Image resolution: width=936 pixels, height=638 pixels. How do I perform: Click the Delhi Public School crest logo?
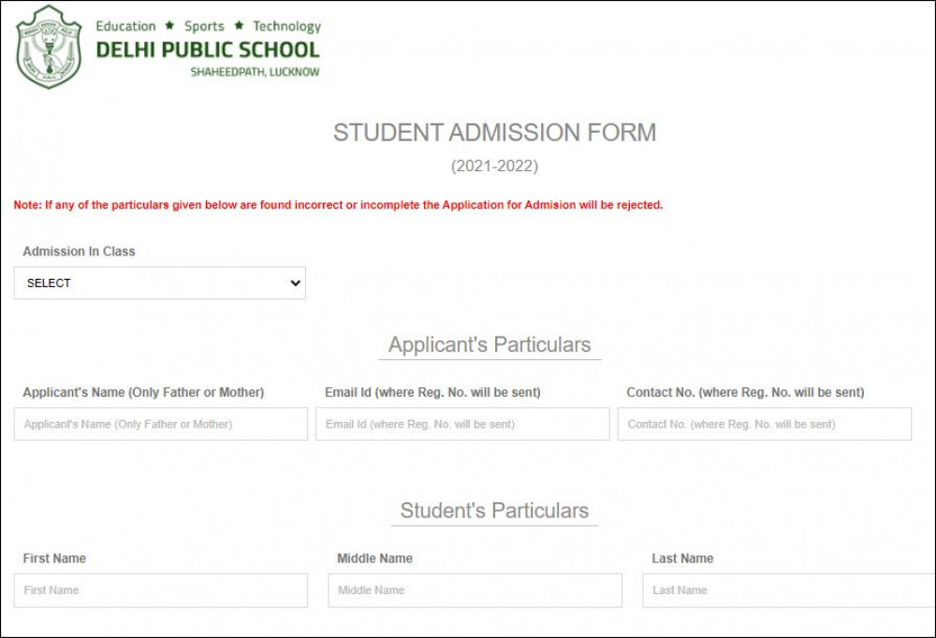[49, 48]
